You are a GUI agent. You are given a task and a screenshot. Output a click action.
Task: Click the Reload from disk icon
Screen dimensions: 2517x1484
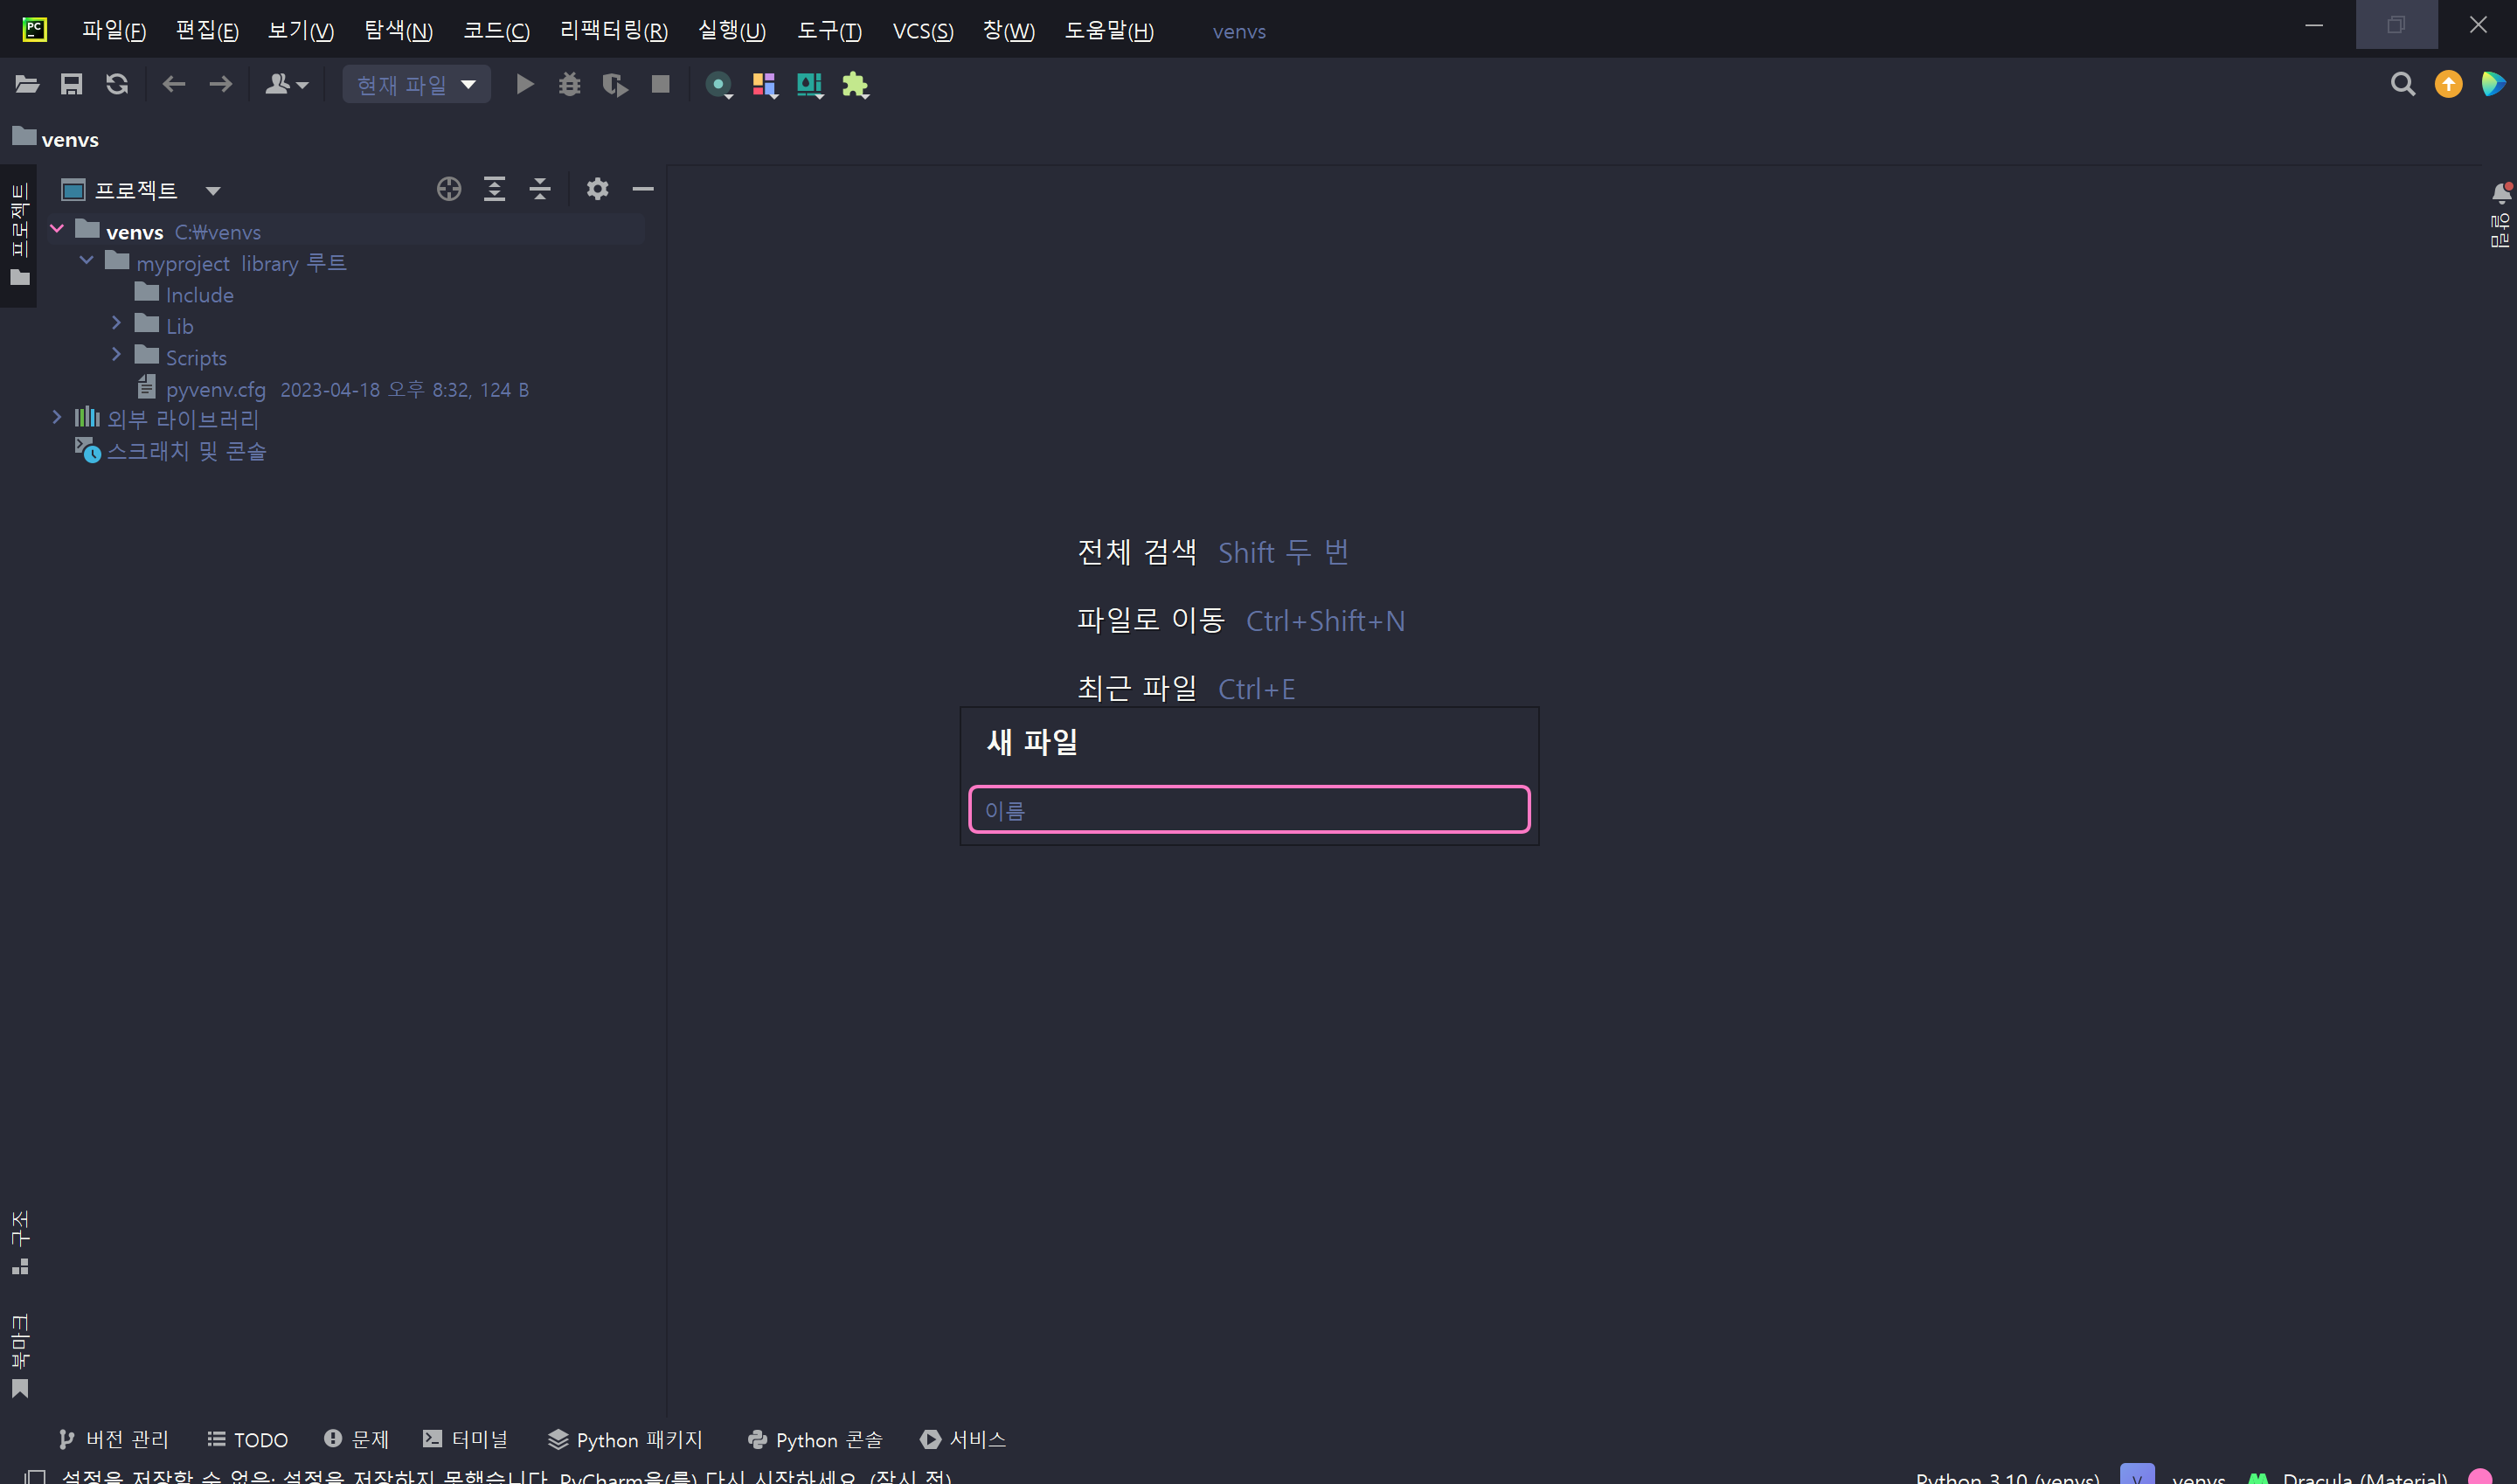point(117,85)
